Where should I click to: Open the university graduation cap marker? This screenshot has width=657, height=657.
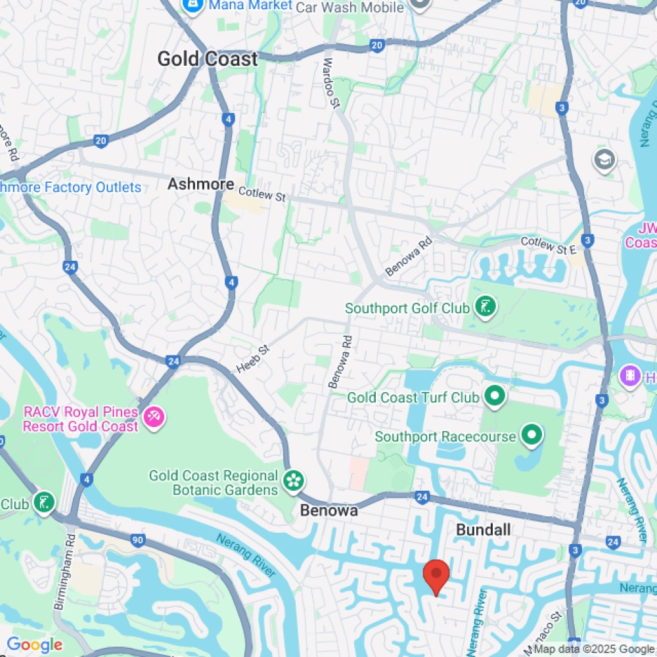pos(604,160)
